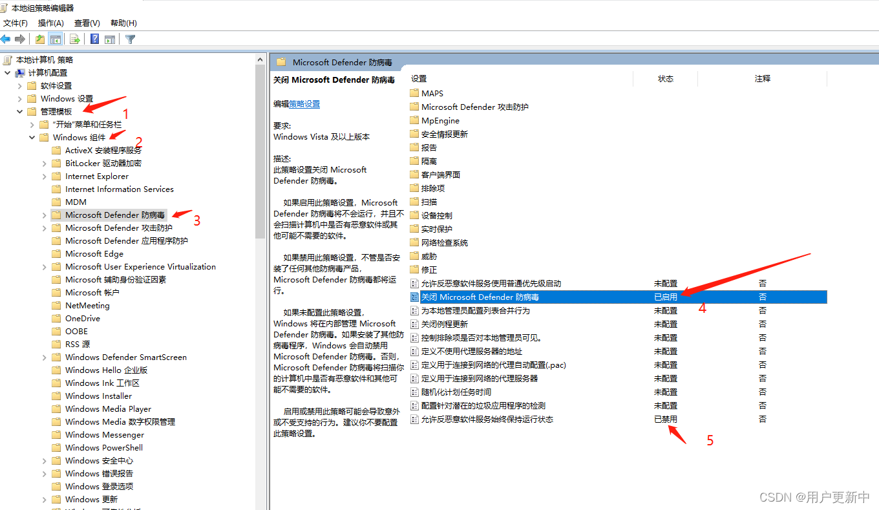
Task: Click the 策略设置 edit link
Action: click(304, 103)
